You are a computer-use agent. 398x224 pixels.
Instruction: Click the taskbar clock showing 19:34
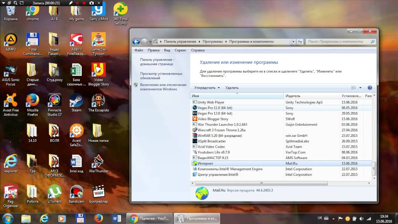point(384,219)
